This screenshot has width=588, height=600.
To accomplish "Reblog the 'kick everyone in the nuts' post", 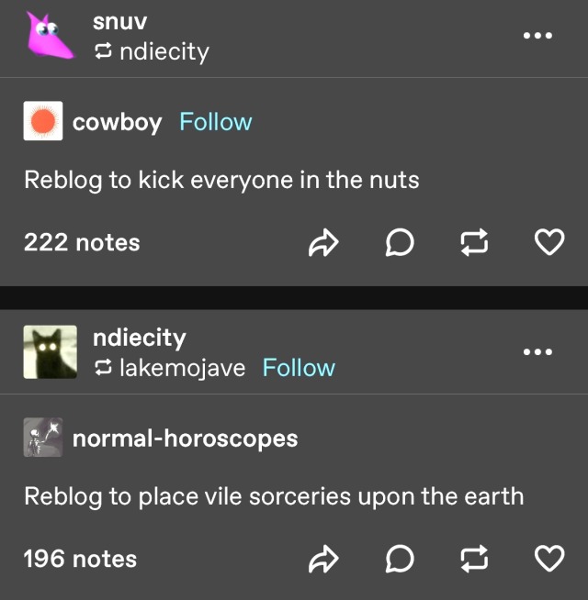I will tap(474, 242).
